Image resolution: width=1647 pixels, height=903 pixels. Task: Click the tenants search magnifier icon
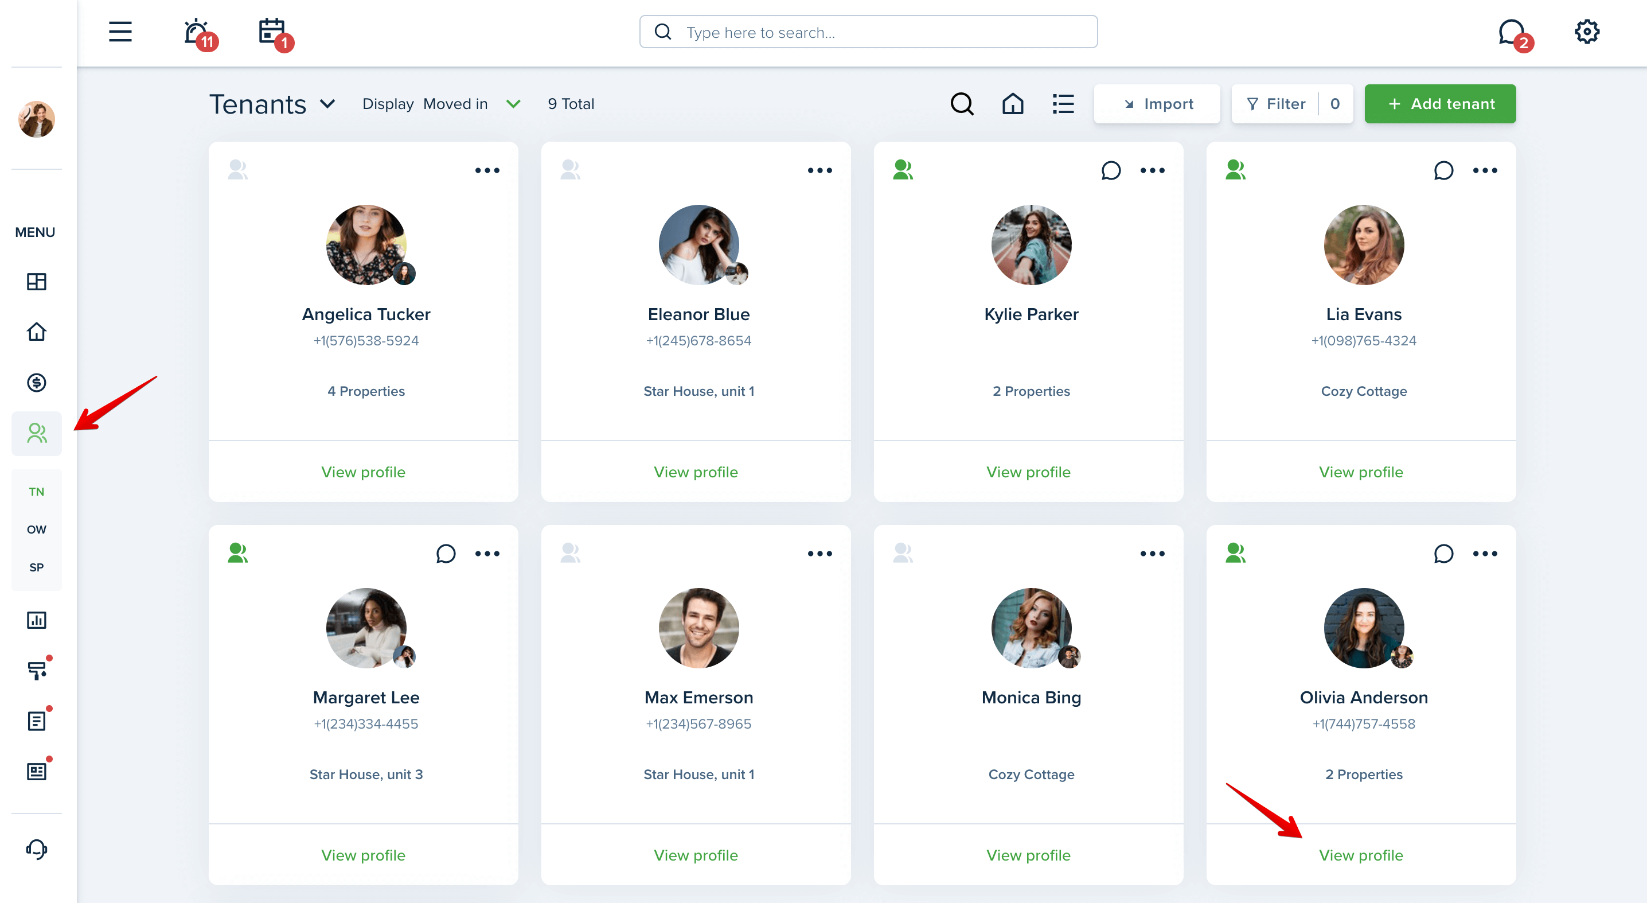click(x=962, y=104)
